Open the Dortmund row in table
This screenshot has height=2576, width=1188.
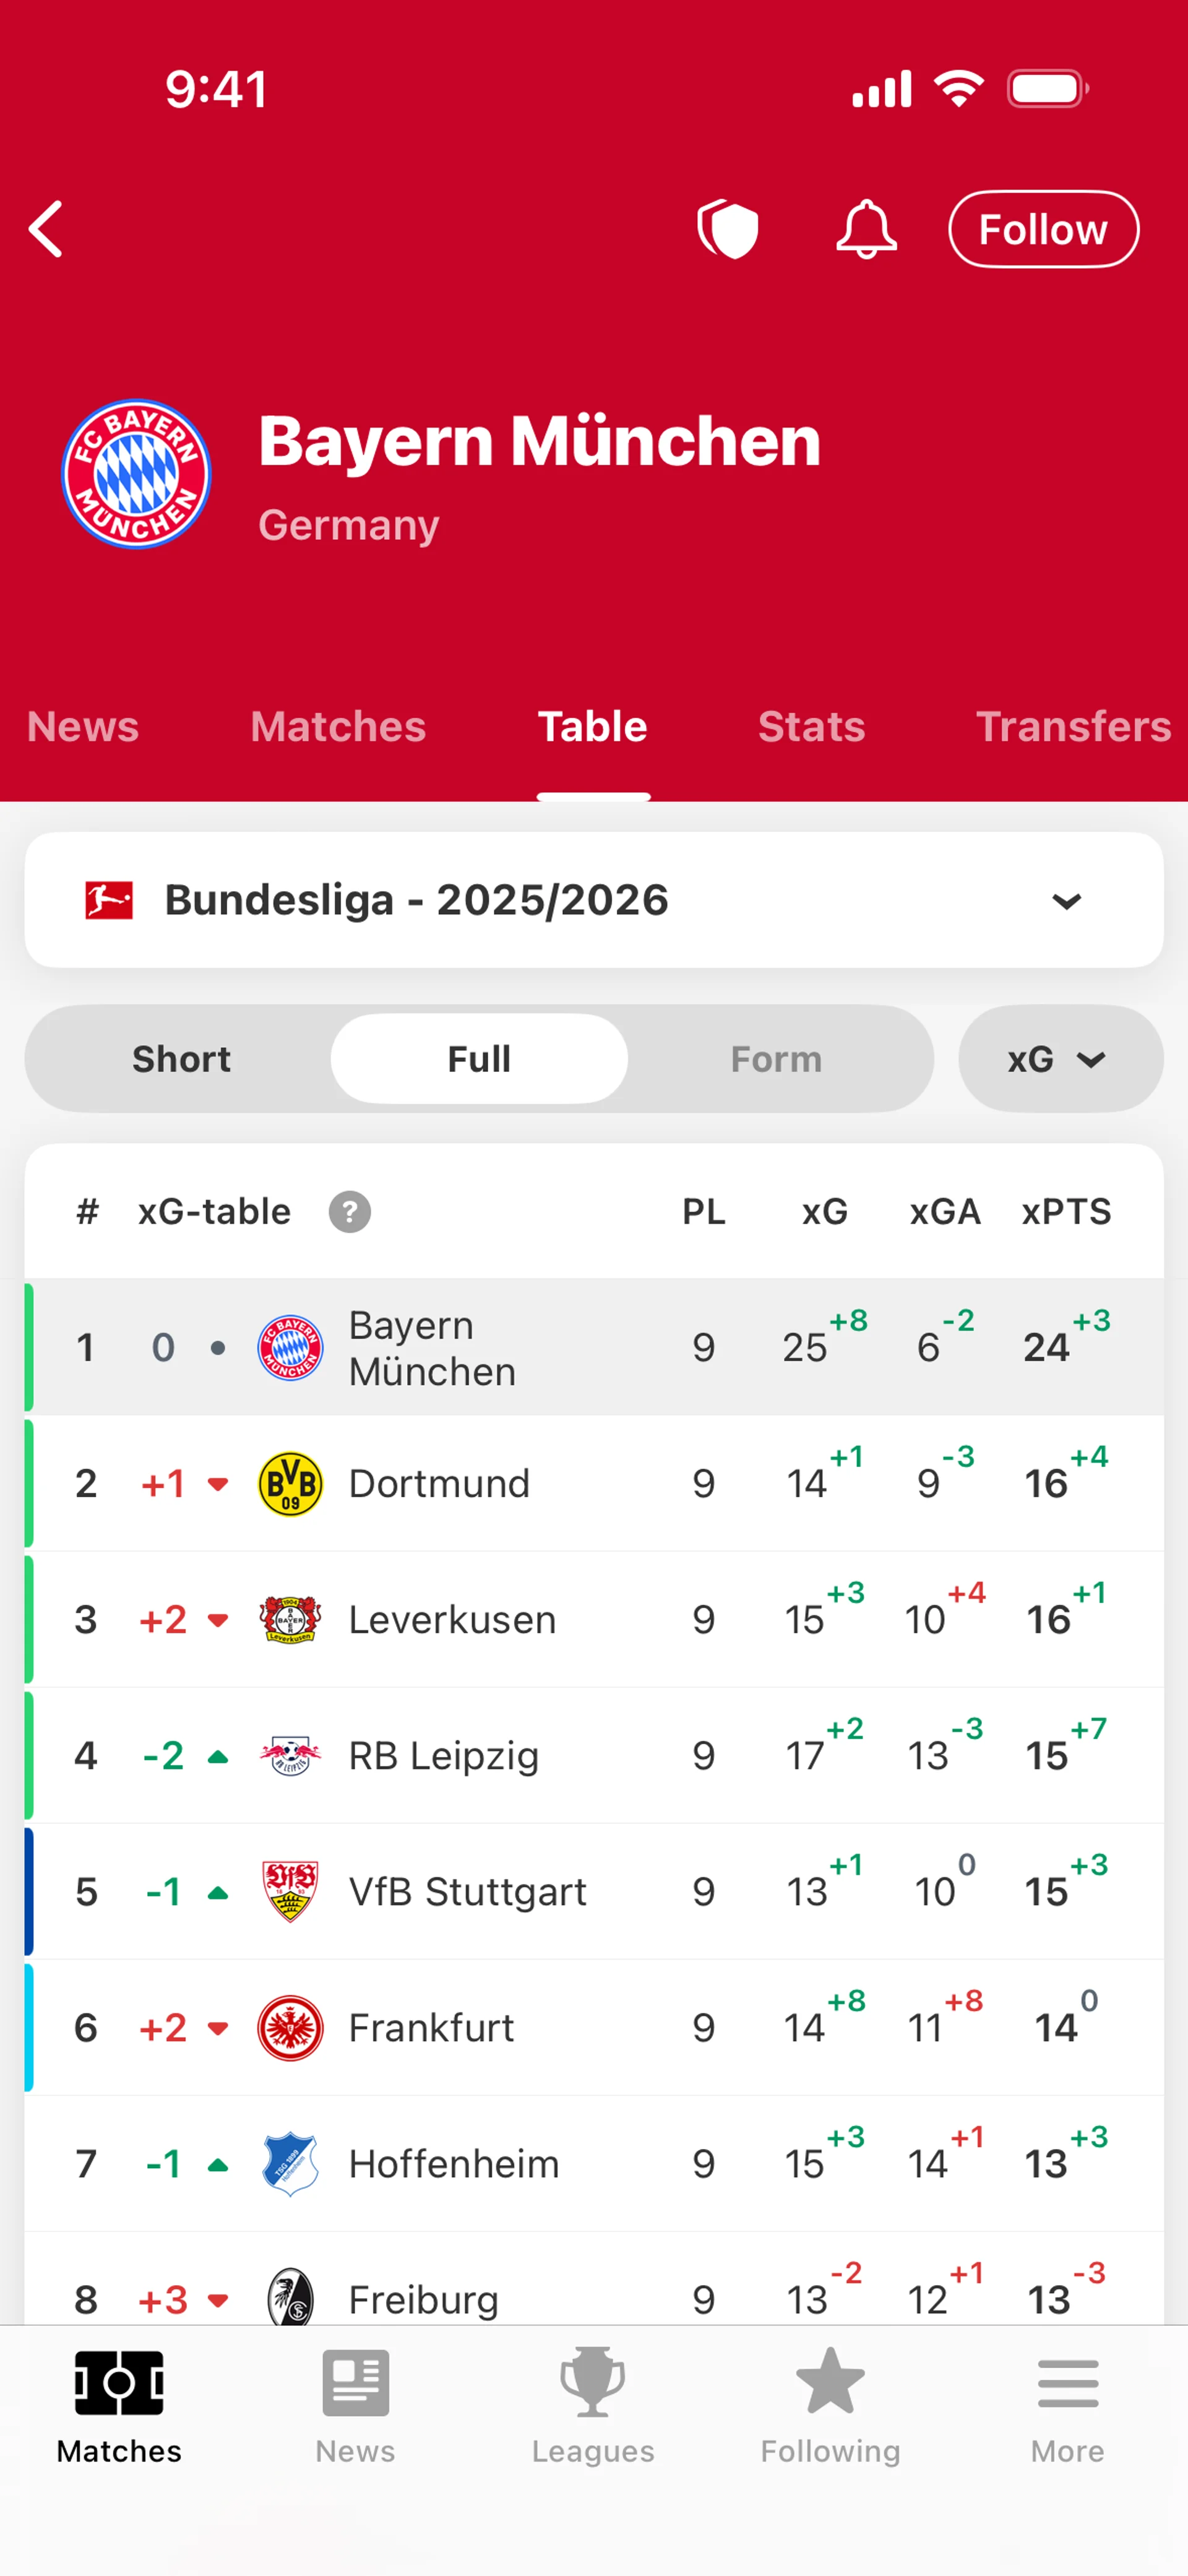[x=594, y=1484]
